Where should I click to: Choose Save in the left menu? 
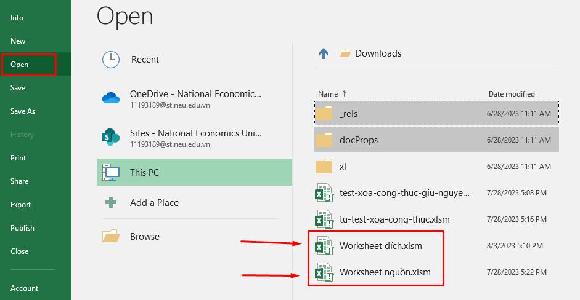point(36,88)
